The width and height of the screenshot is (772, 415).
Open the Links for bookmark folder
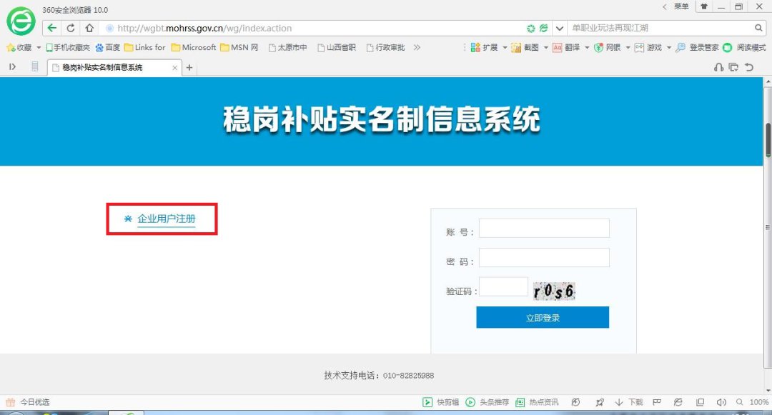pos(144,48)
